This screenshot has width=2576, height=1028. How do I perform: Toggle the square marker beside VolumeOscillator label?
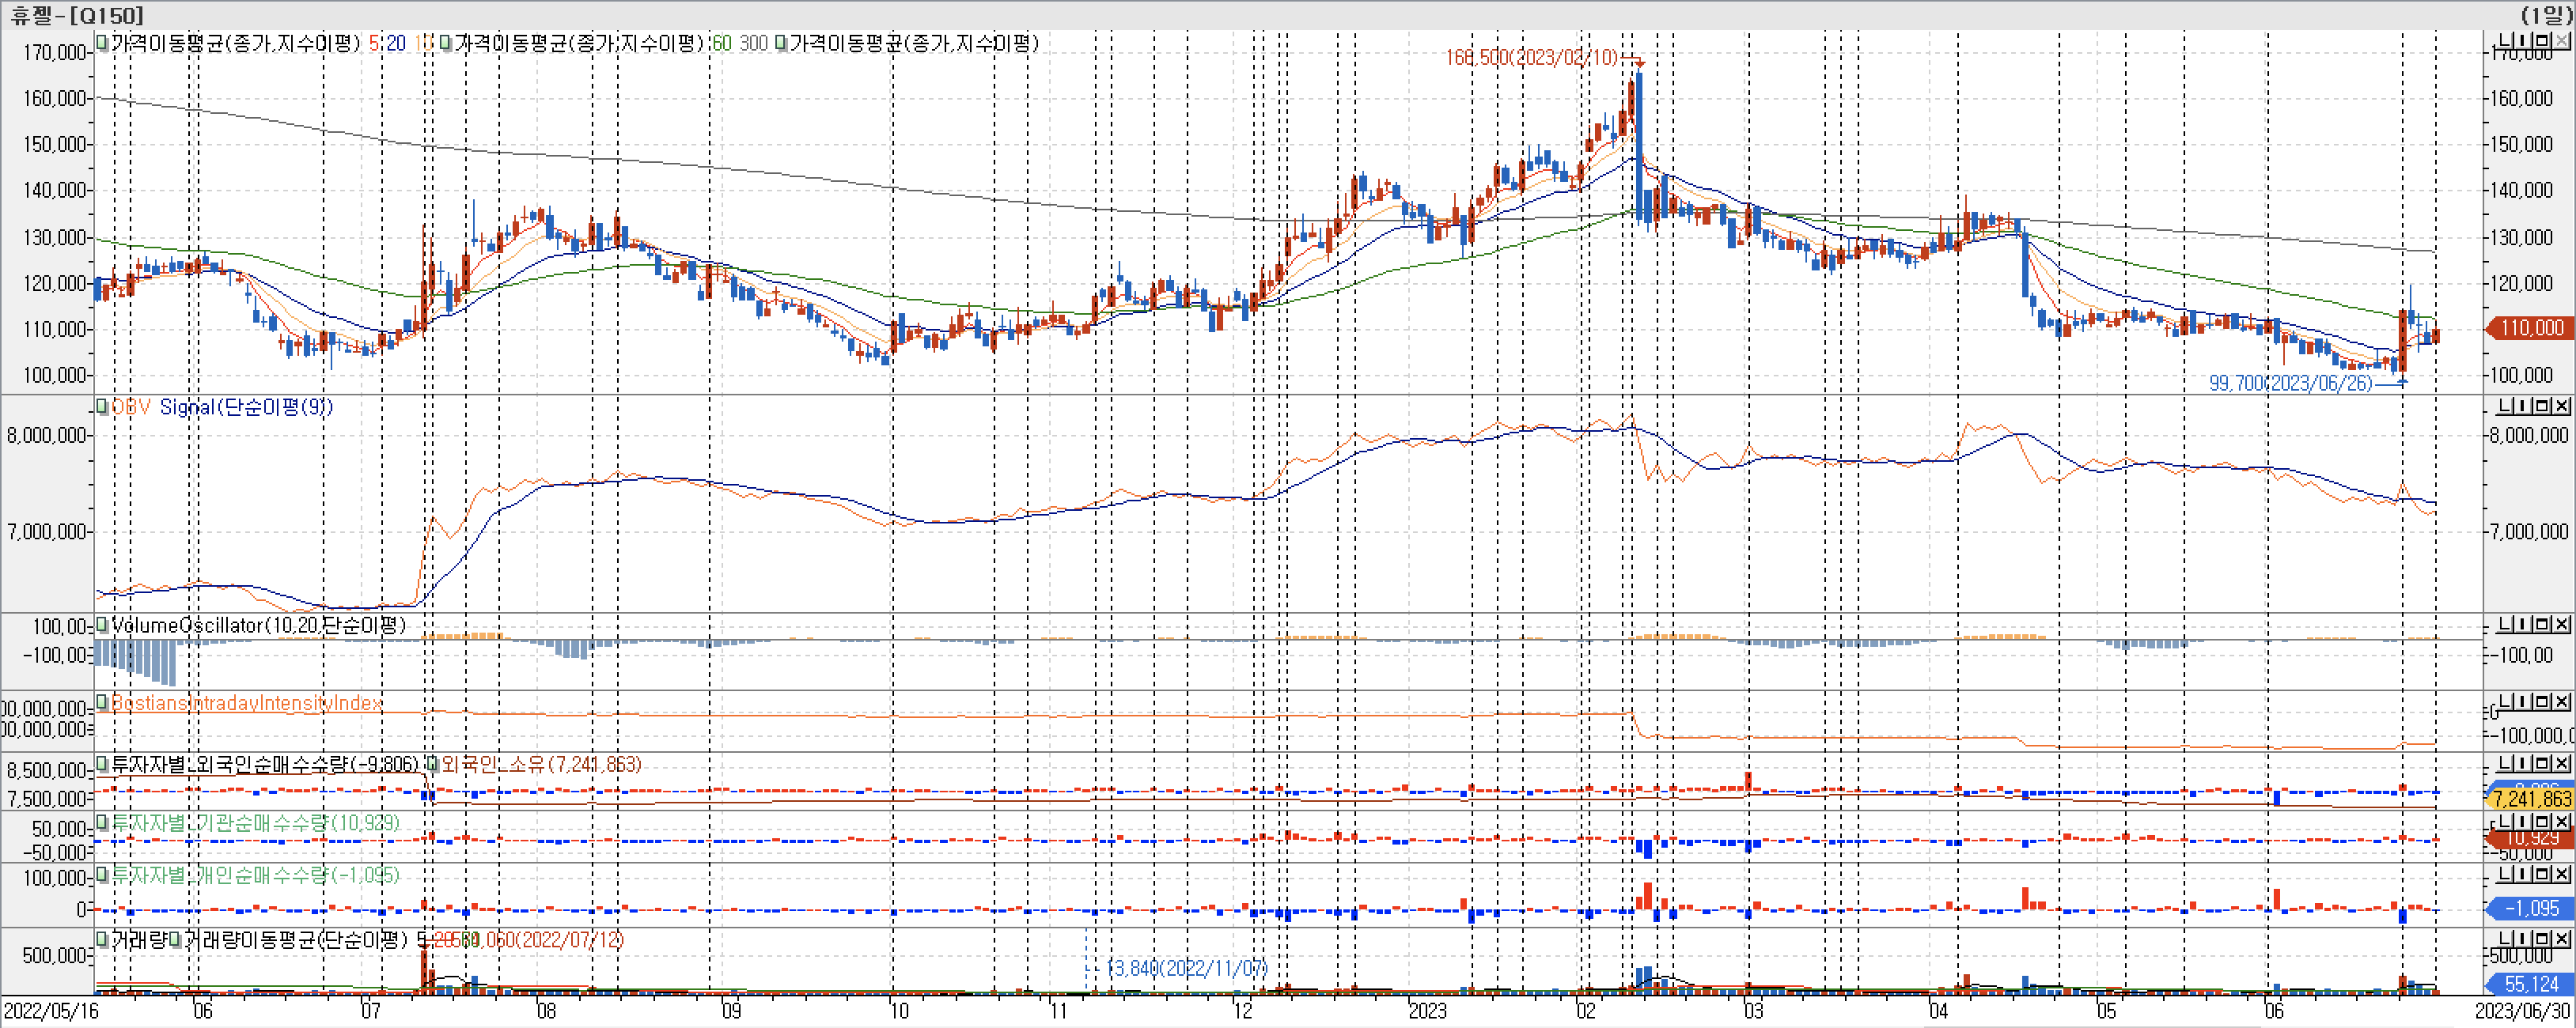102,625
